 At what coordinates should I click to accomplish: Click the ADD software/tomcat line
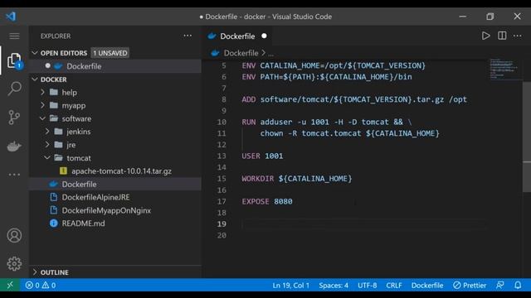(354, 99)
